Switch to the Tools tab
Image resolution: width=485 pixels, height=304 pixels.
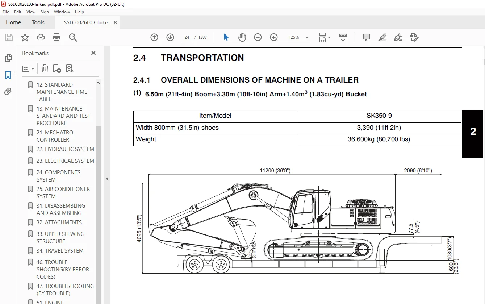click(38, 22)
